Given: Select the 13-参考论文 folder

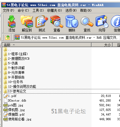Looking at the screenshot, I should pos(17,91).
